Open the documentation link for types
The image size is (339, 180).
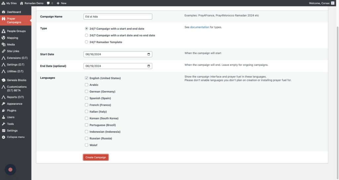pyautogui.click(x=199, y=27)
